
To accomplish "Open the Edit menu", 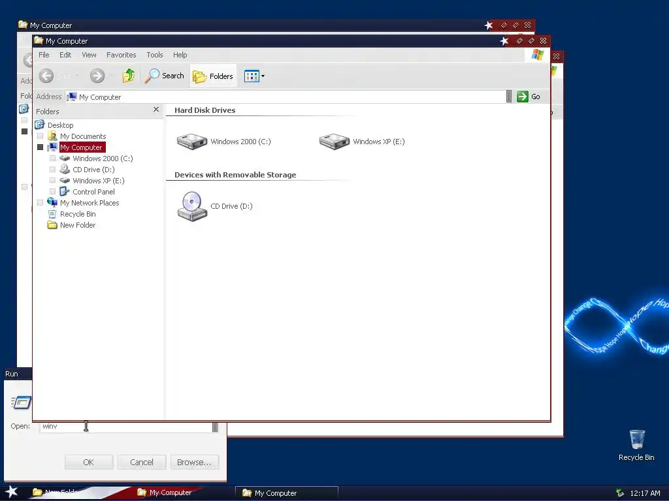I will 65,55.
